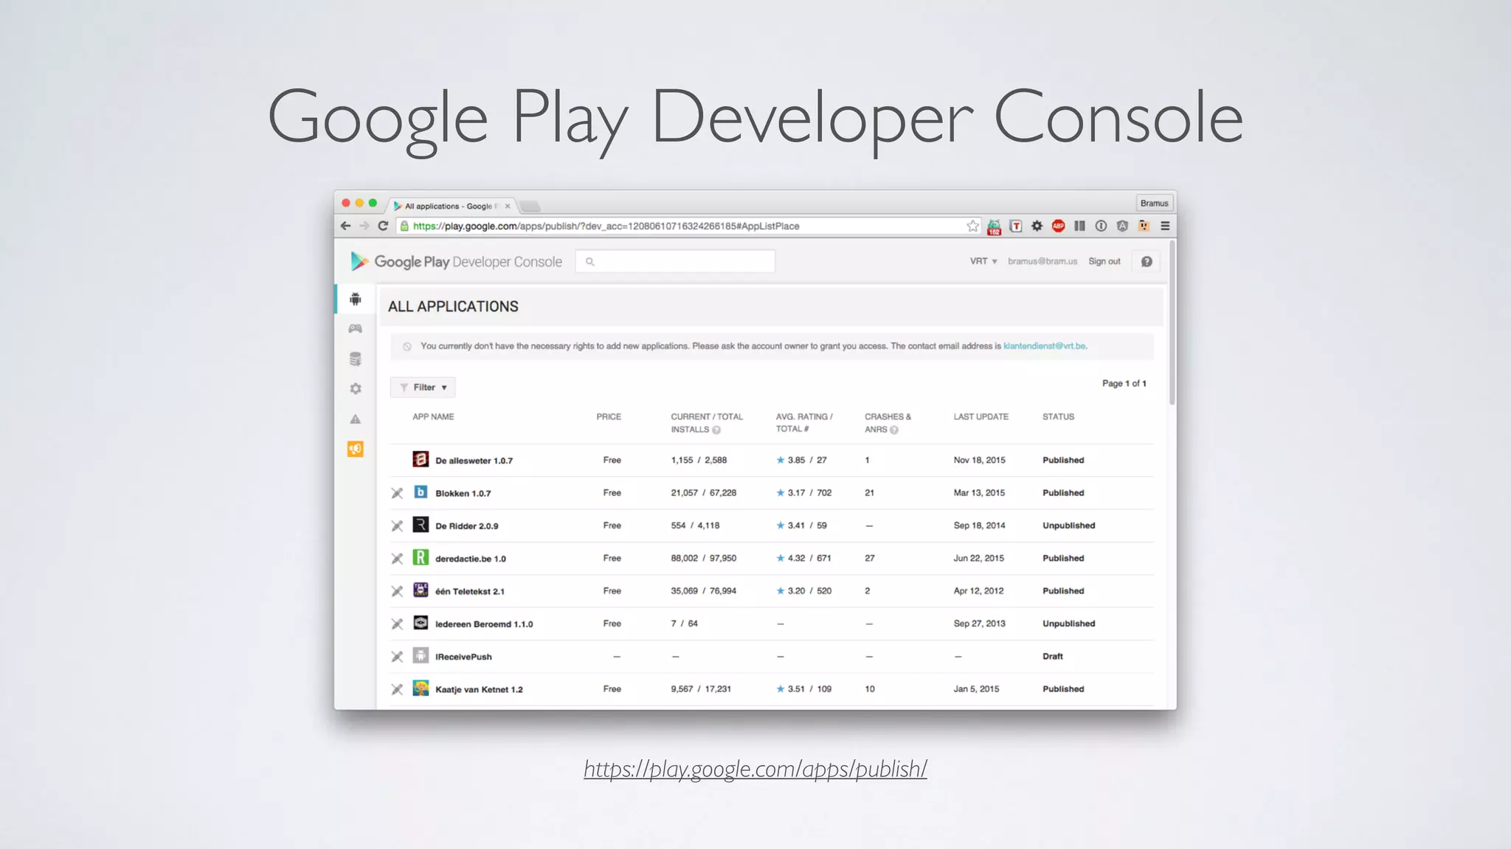Image resolution: width=1511 pixels, height=849 pixels.
Task: Click De Ridder app icon
Action: pos(421,525)
